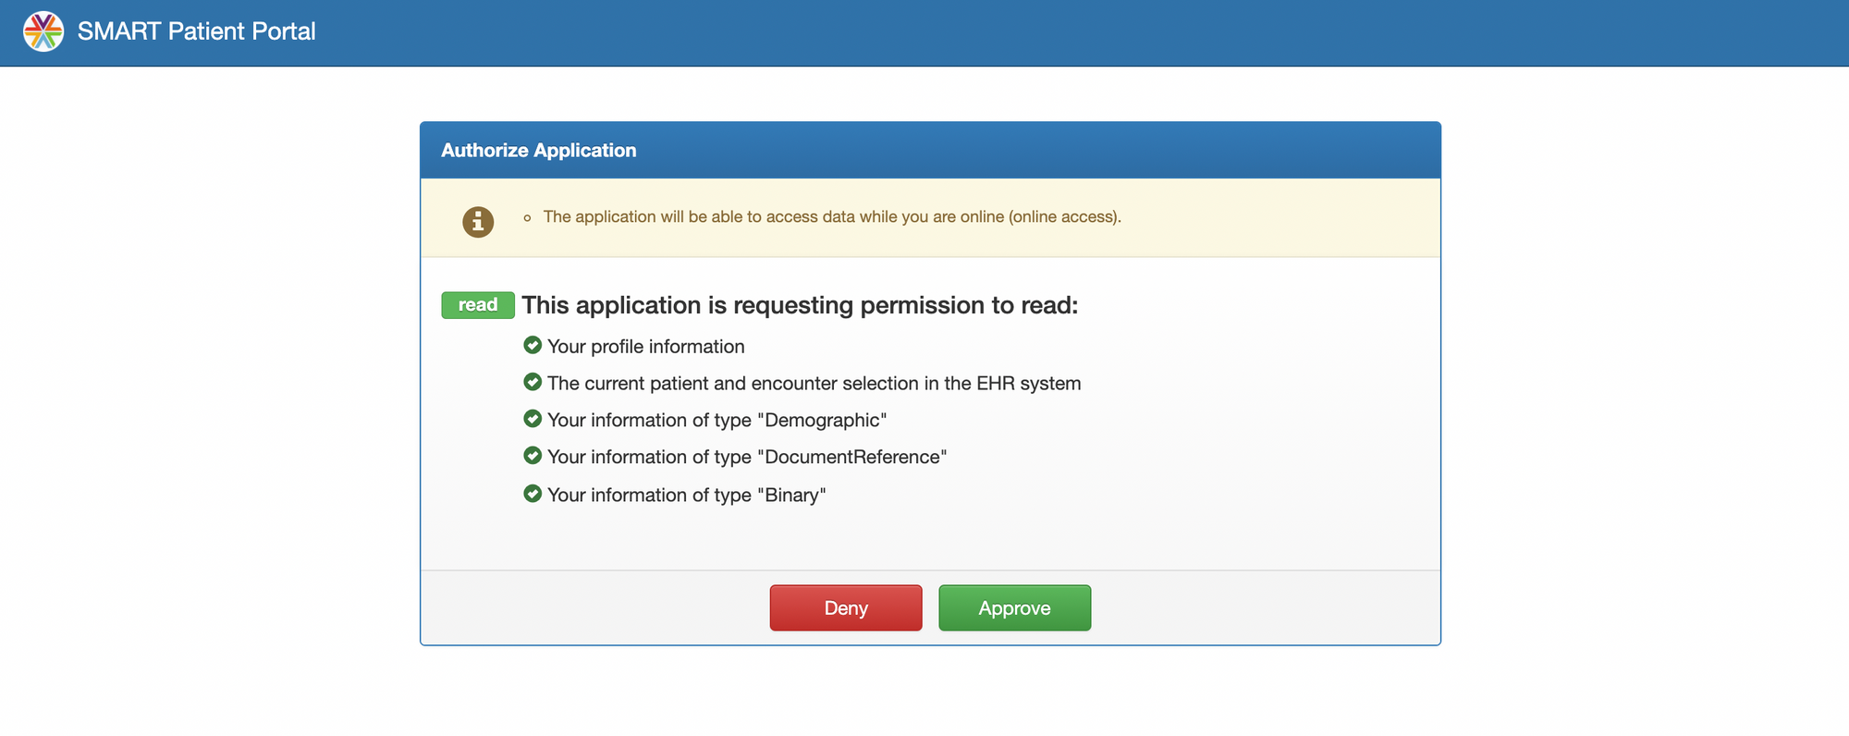Click "This application is requesting permission to read:" heading
The image size is (1849, 736).
(x=800, y=305)
